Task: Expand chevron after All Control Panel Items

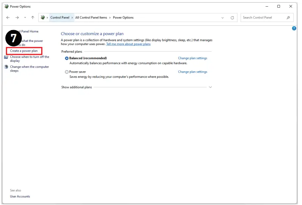Action: 110,18
